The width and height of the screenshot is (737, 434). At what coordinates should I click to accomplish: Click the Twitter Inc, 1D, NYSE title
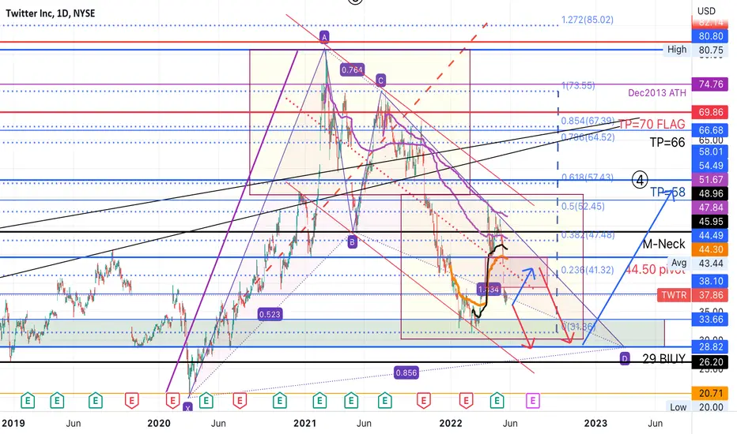coord(51,13)
